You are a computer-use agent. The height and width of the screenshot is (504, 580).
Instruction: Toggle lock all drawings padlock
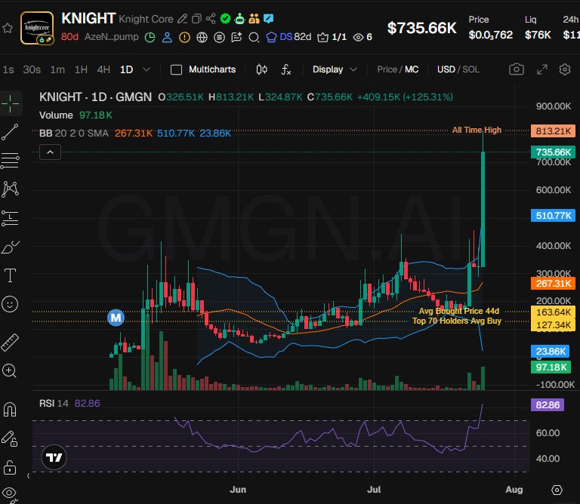(10, 468)
